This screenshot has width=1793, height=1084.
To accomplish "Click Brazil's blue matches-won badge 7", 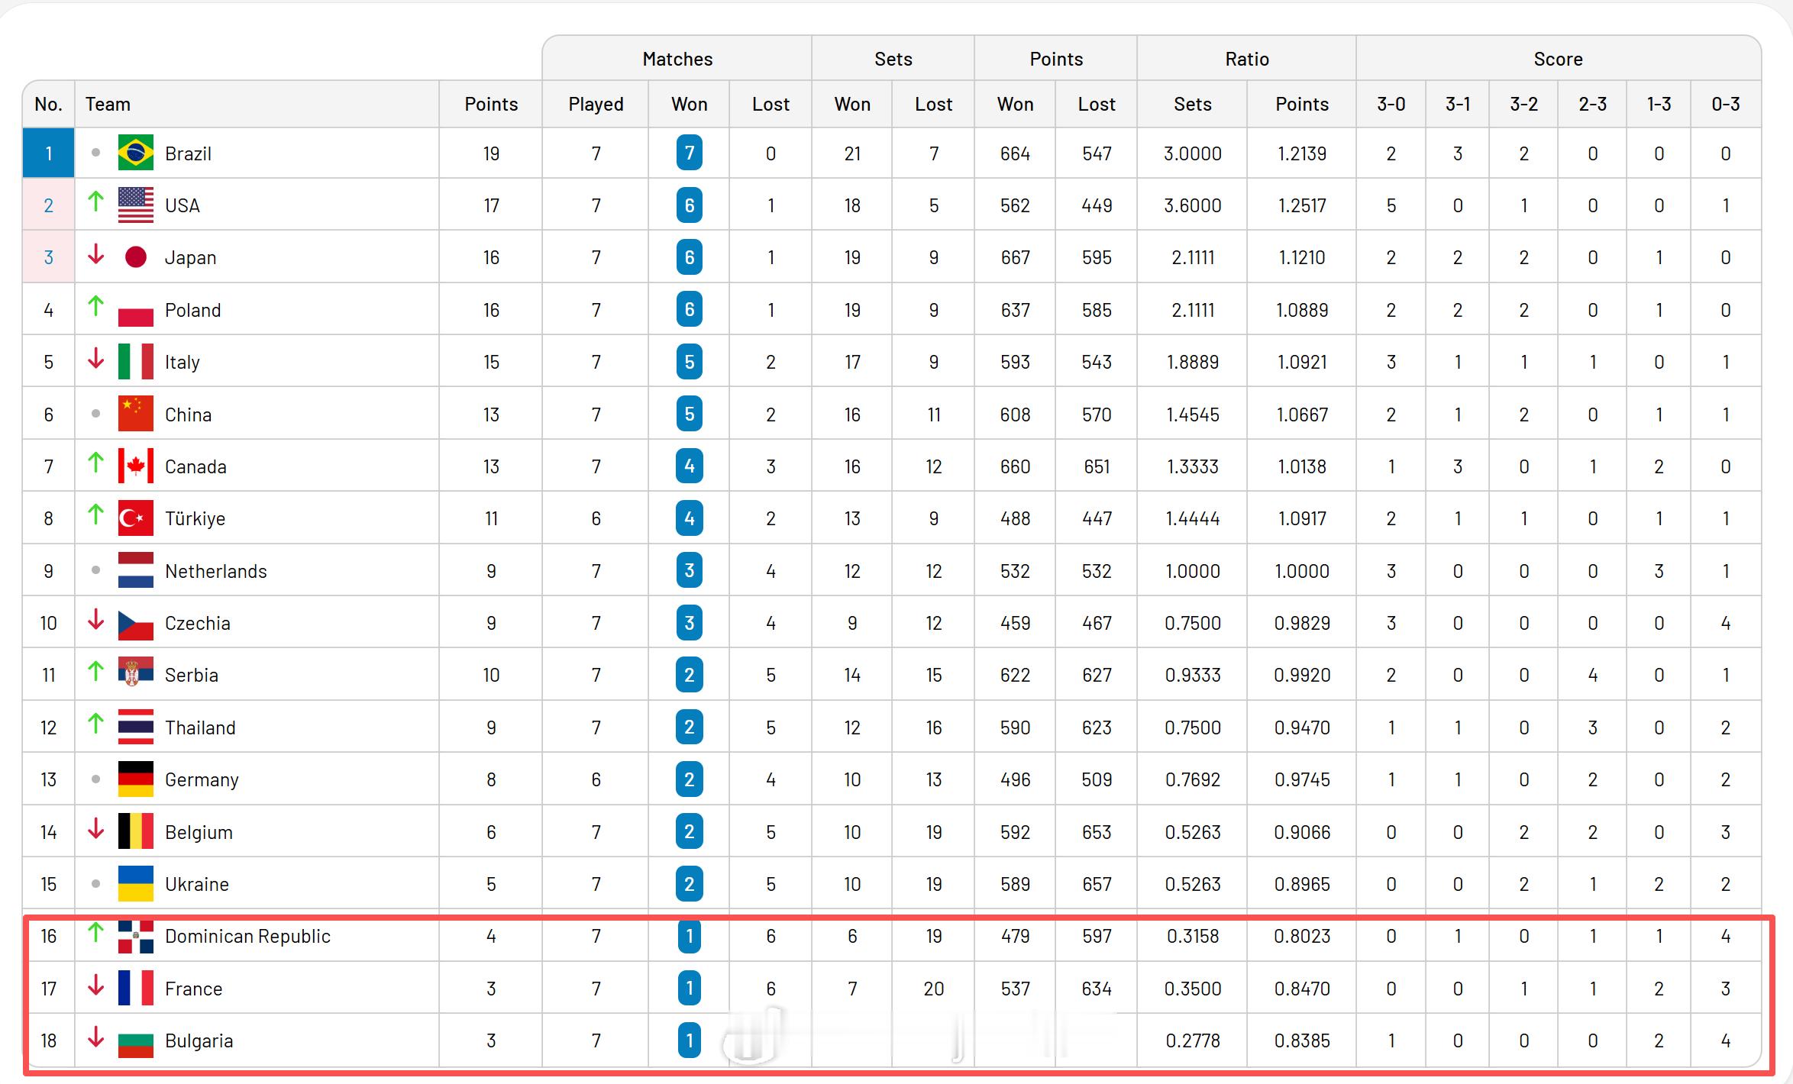I will pos(690,153).
